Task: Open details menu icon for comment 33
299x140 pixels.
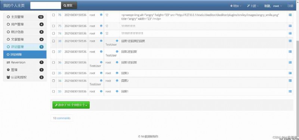Action: pos(290,91)
